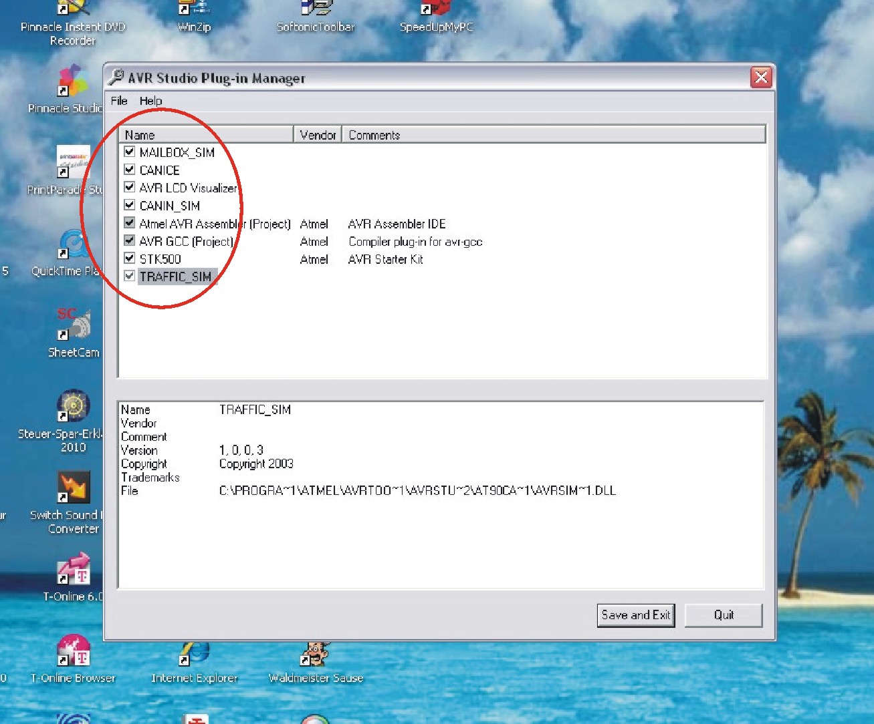Click the DLL file path in details
The image size is (874, 724).
(417, 491)
